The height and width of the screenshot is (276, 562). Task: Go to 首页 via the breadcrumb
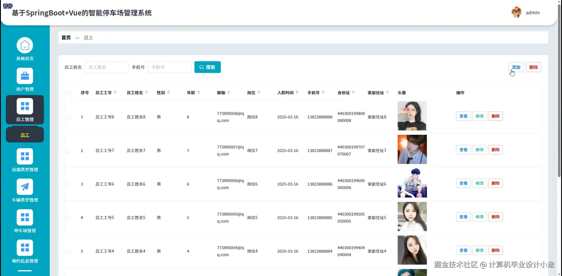[66, 38]
